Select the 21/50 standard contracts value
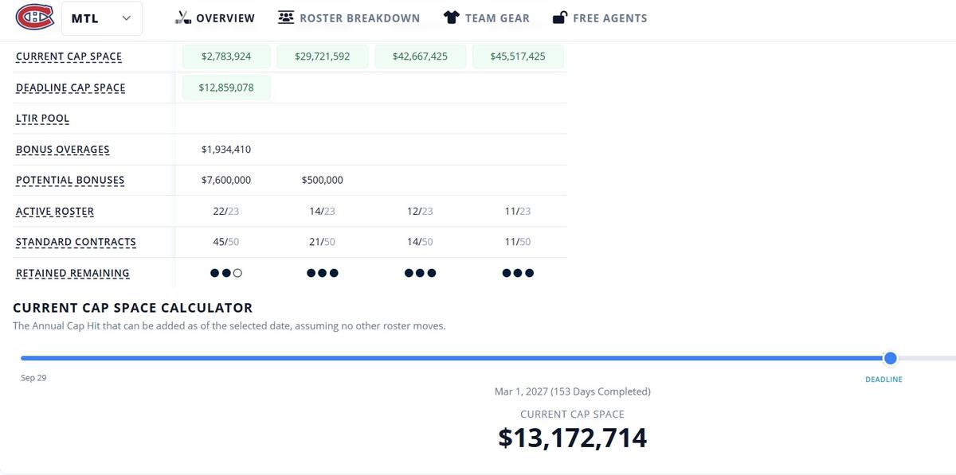 pyautogui.click(x=322, y=242)
